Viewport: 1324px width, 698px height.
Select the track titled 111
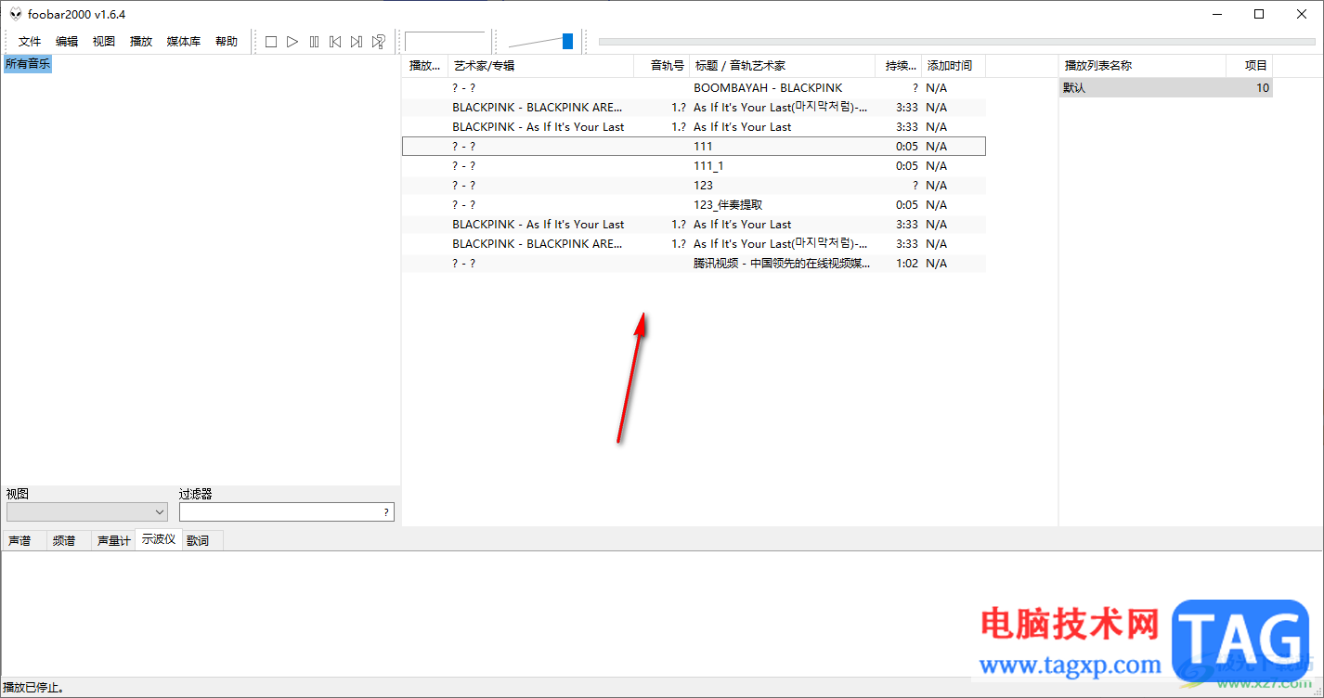[694, 146]
